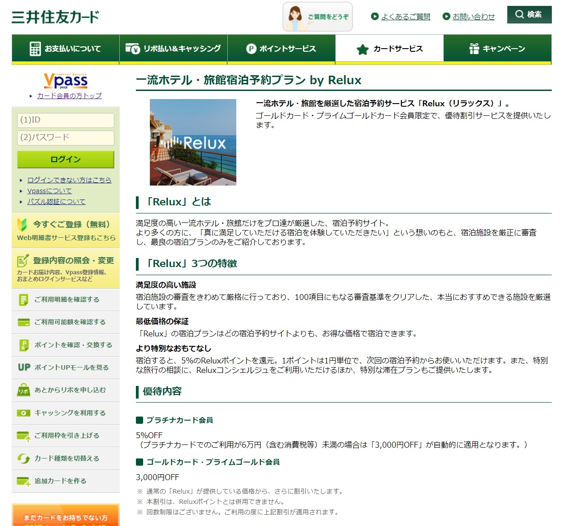568x526 pixels.
Task: Click the UP icon for ポイントUPモール
Action: (24, 367)
